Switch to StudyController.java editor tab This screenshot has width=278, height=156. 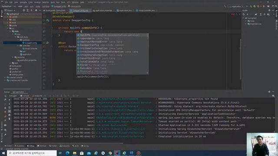tap(146, 10)
